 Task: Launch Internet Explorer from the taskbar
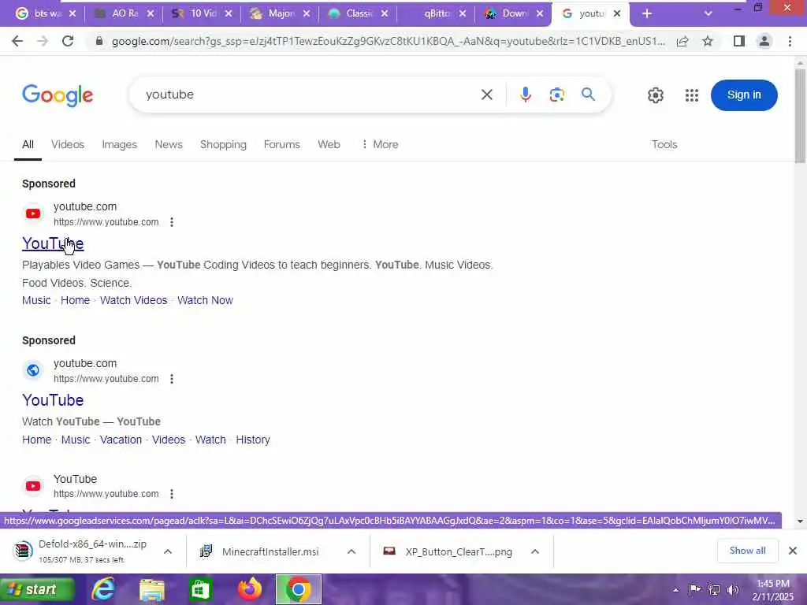(x=103, y=589)
